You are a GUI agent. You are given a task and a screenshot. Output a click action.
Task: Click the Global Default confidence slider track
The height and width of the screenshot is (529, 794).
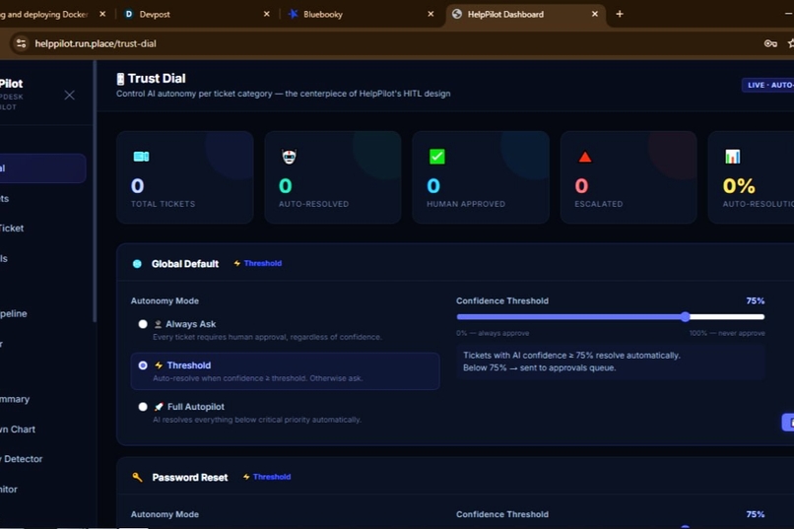[x=610, y=317]
